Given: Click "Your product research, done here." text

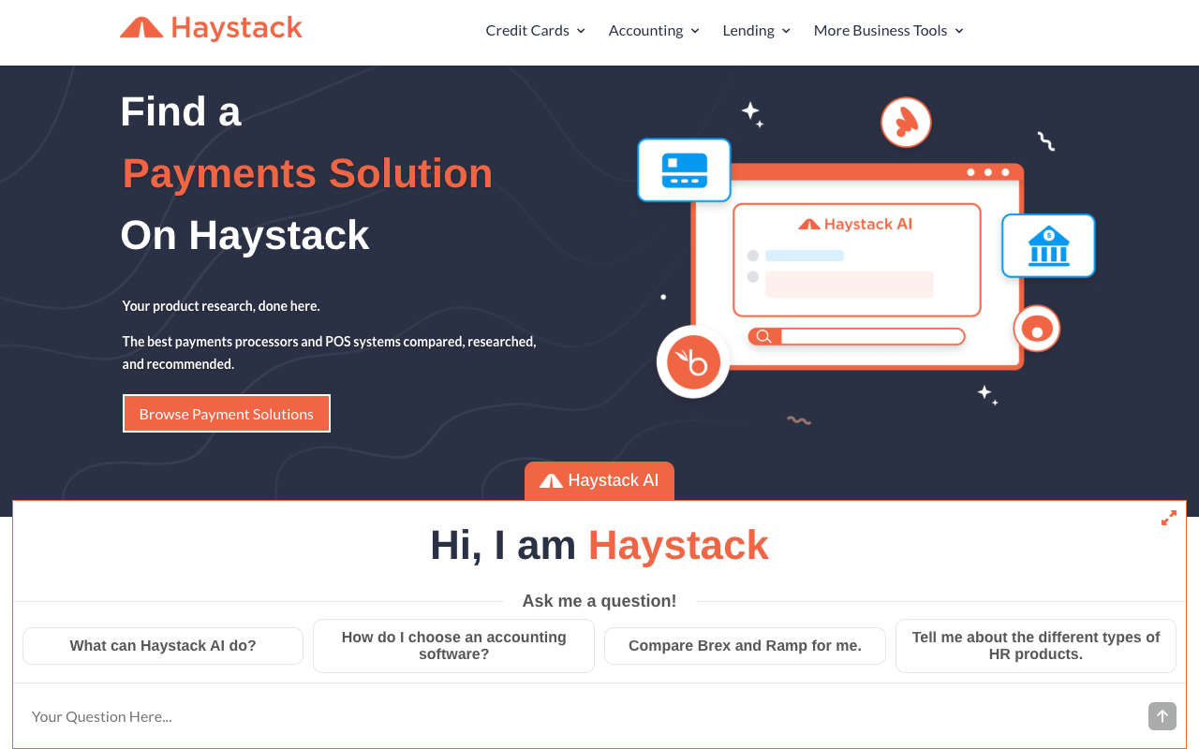Looking at the screenshot, I should [221, 306].
